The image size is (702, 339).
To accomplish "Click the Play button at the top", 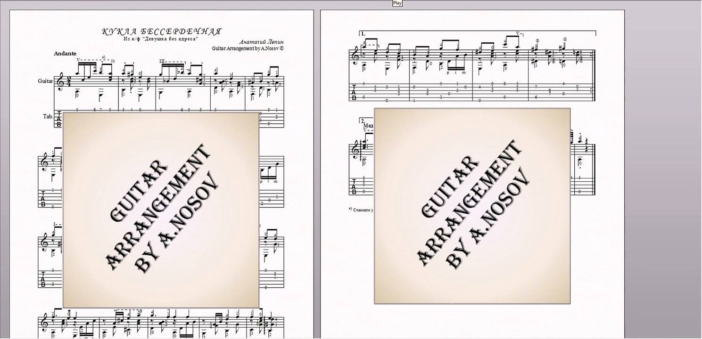I will point(397,3).
